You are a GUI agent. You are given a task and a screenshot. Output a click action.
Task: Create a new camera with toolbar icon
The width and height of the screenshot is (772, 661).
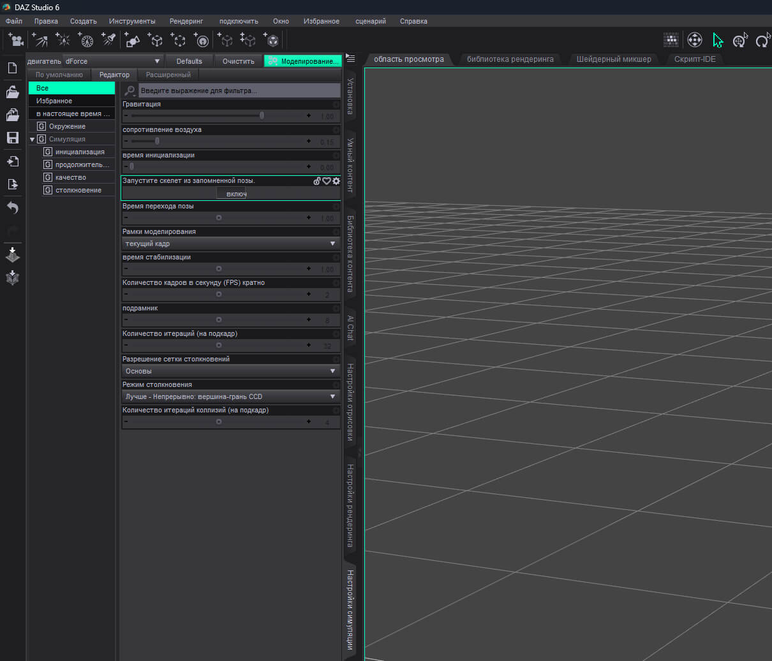click(x=16, y=40)
